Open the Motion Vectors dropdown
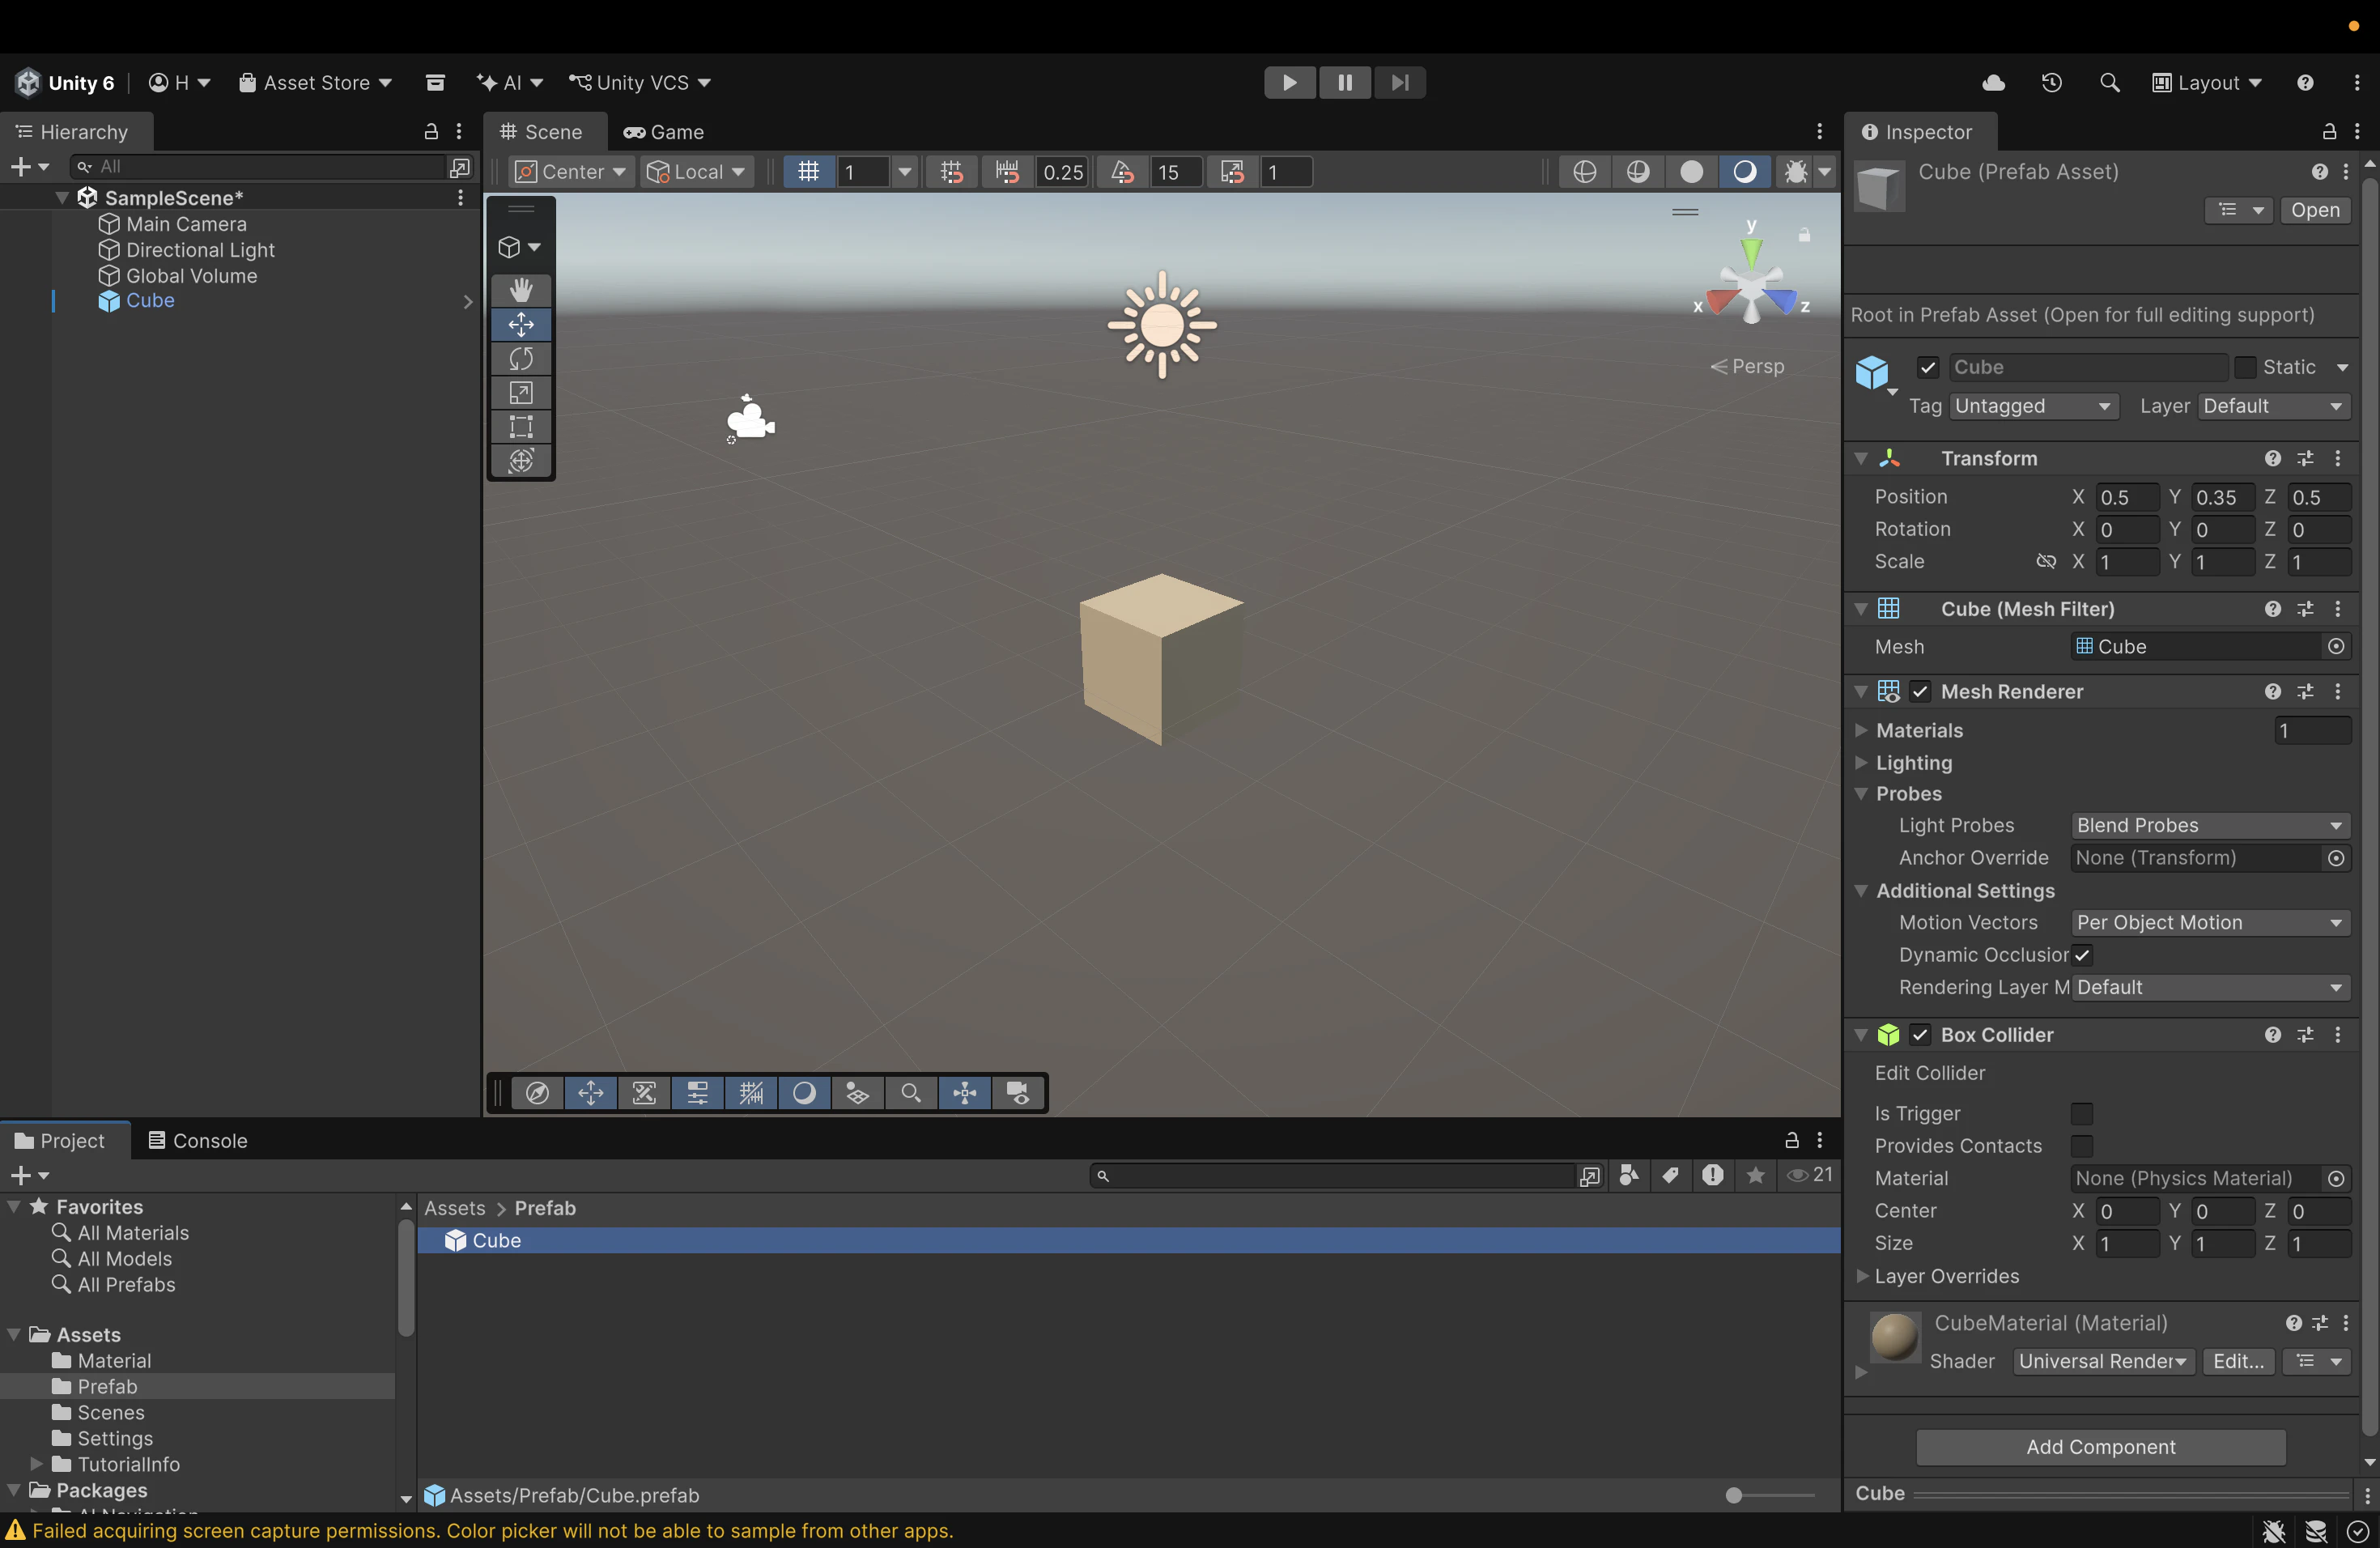The height and width of the screenshot is (1548, 2380). click(2210, 923)
